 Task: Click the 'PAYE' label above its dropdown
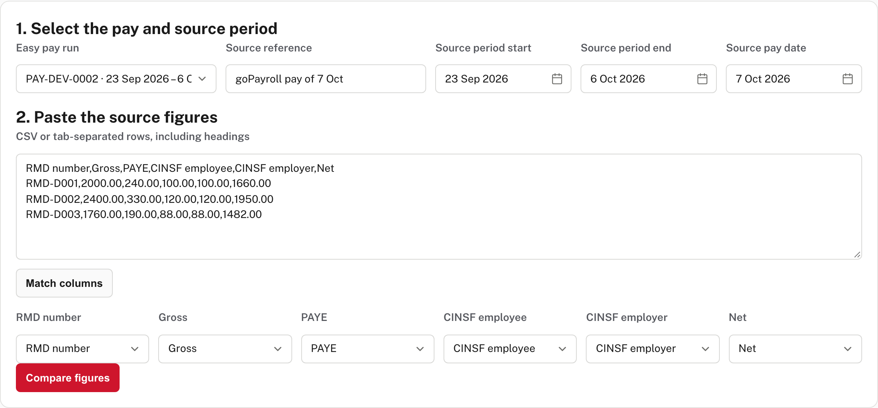314,318
